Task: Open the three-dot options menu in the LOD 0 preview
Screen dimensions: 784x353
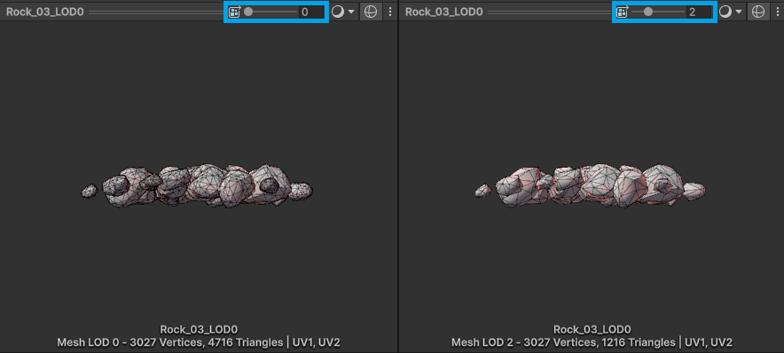Action: click(390, 12)
